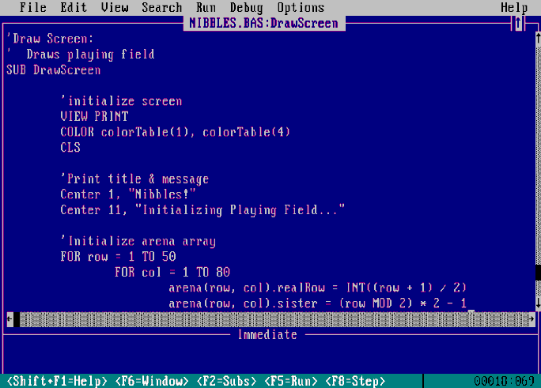Open the File menu
This screenshot has height=388, width=541.
(33, 7)
